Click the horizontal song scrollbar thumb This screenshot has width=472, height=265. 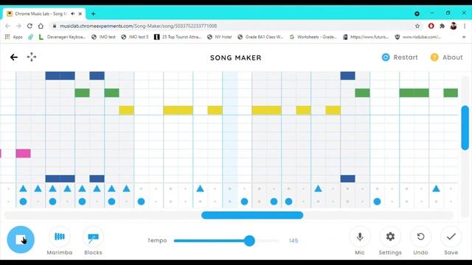pyautogui.click(x=252, y=215)
